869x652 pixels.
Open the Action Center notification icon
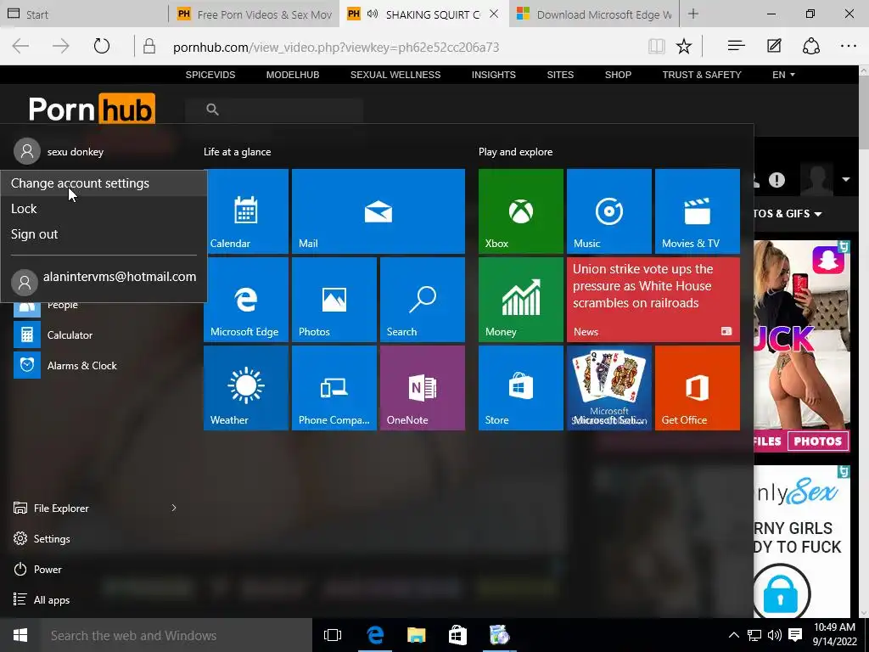tap(795, 635)
